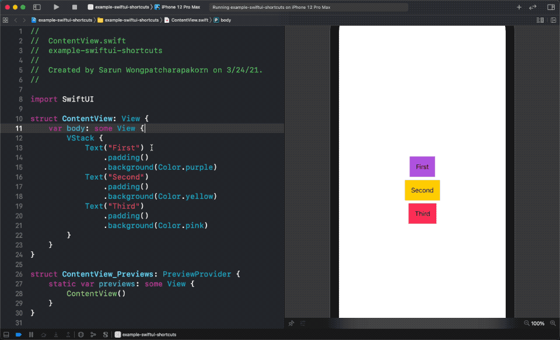560x340 pixels.
Task: Add an editor on the right
Action: click(553, 20)
